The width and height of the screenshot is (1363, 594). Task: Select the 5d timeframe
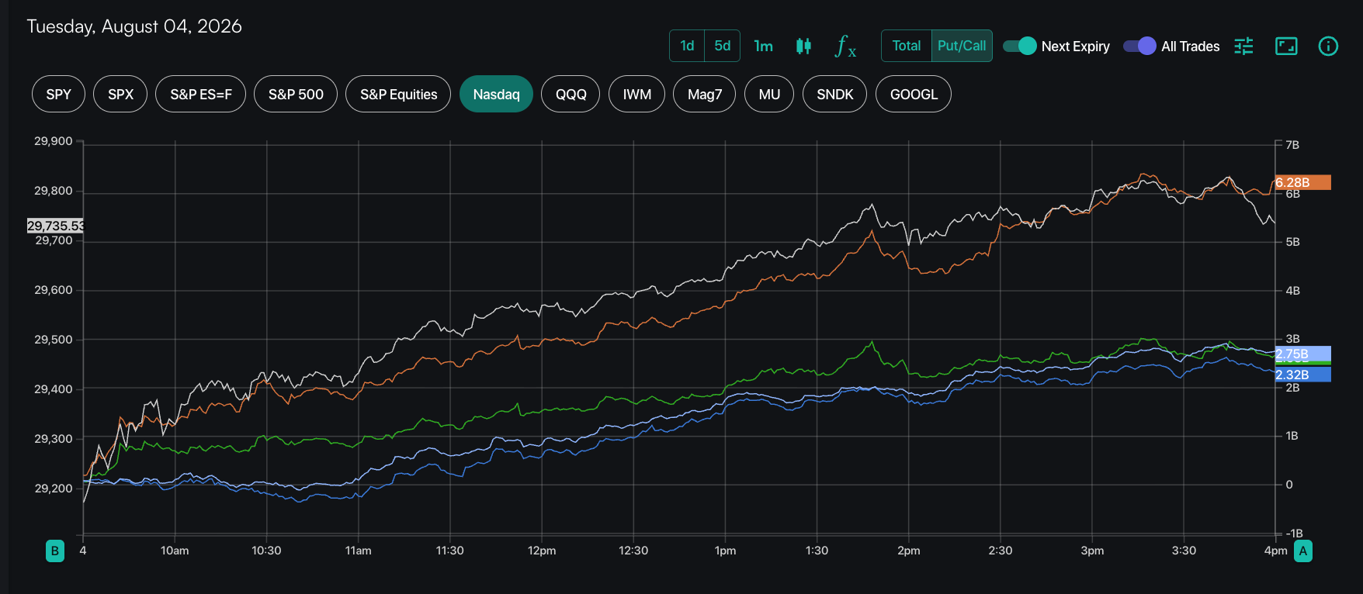pos(723,46)
